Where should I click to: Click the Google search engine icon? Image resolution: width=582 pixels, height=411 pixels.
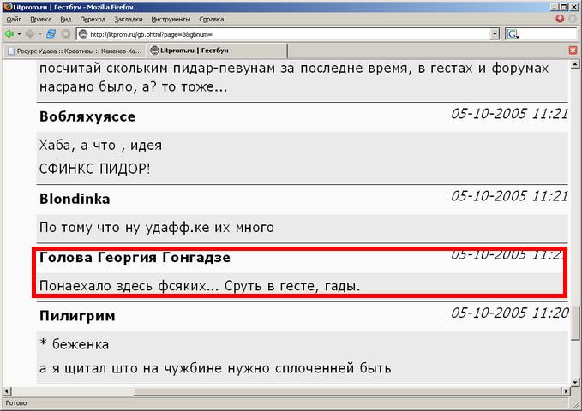[513, 34]
